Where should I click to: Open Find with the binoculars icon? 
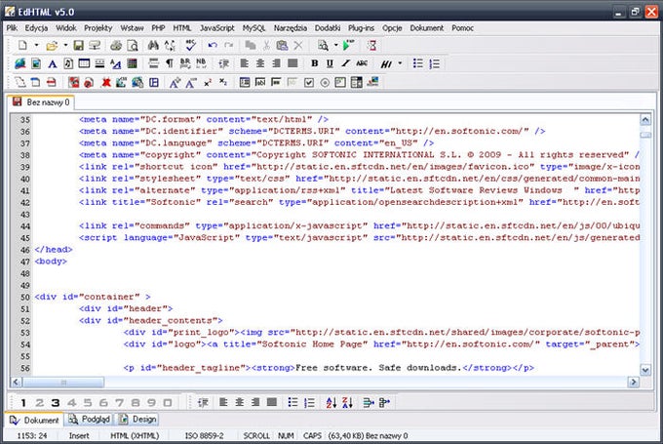click(x=153, y=45)
